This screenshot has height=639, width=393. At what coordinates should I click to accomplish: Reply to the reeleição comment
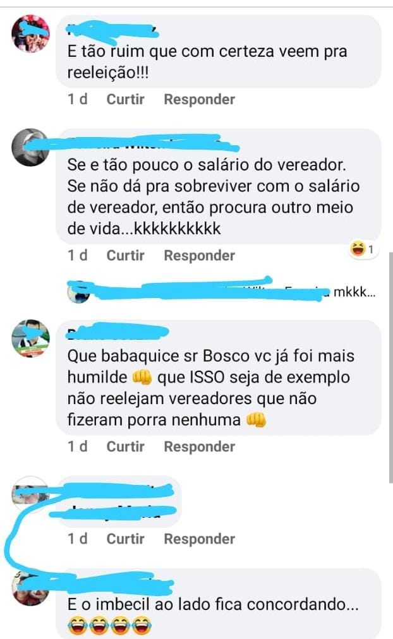click(200, 99)
